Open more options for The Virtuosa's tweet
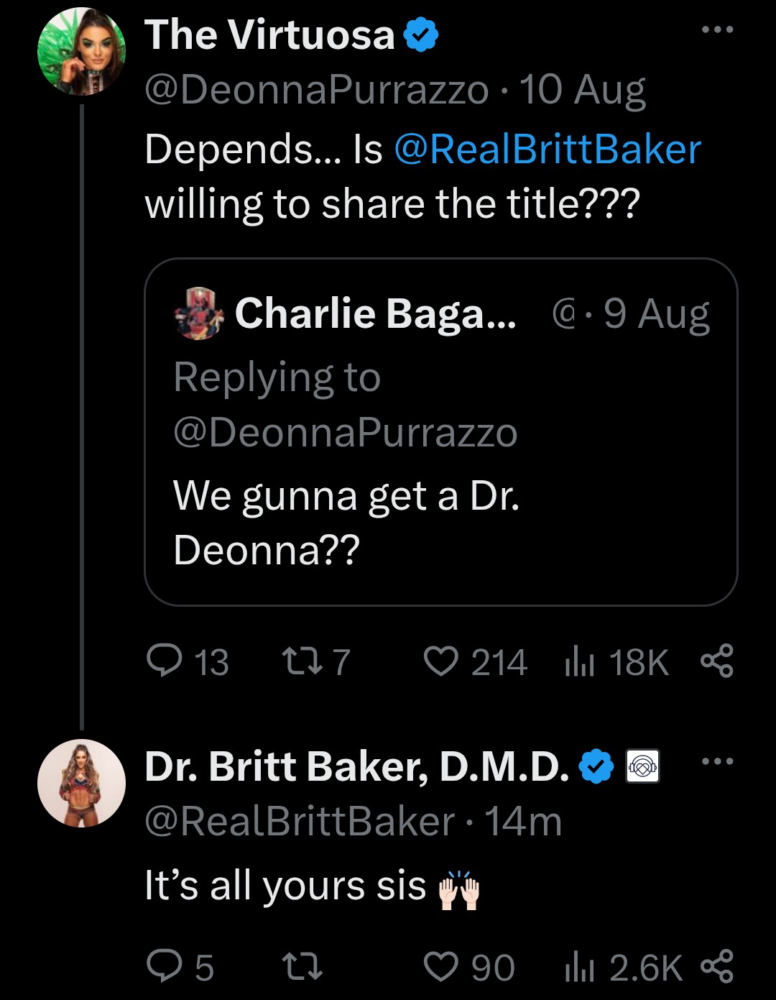Image resolution: width=776 pixels, height=1000 pixels. point(718,30)
